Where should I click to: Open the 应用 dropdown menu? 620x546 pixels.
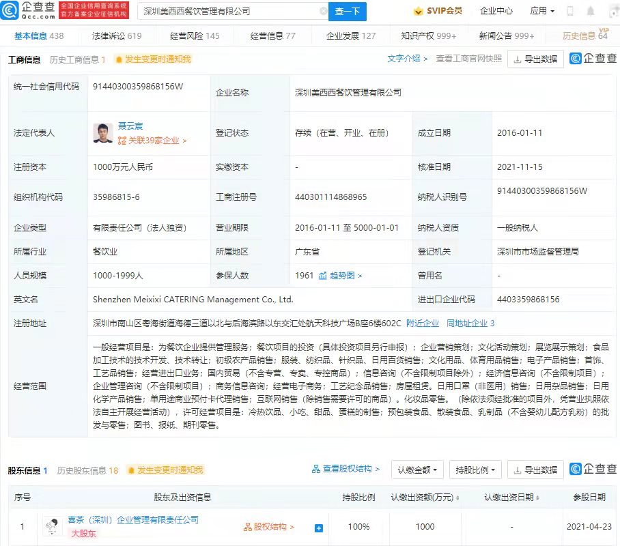(542, 11)
